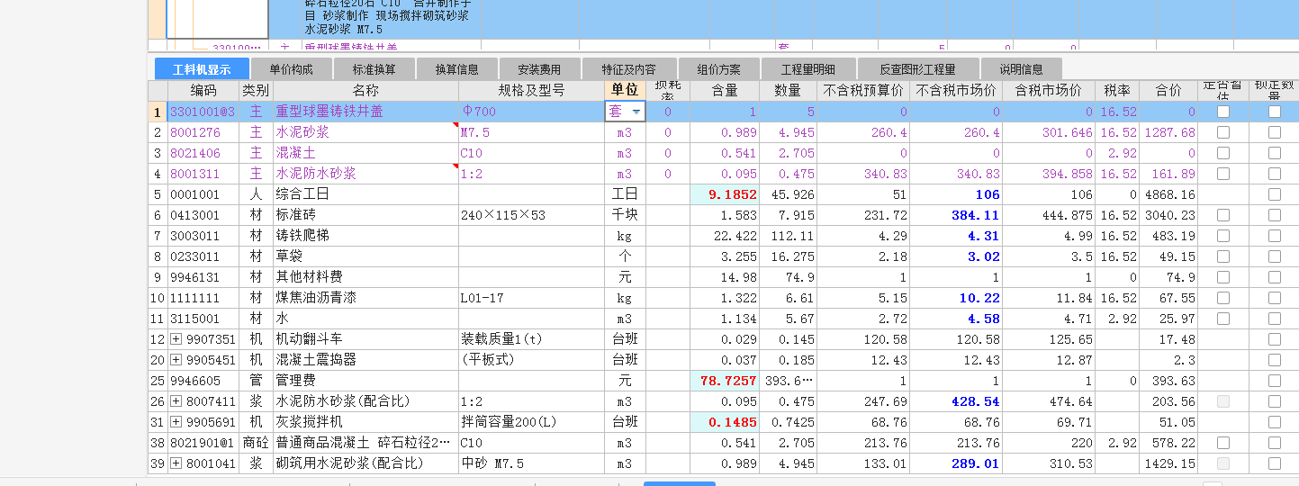The image size is (1299, 486).
Task: Click the 不含税预算价 column header
Action: (863, 91)
